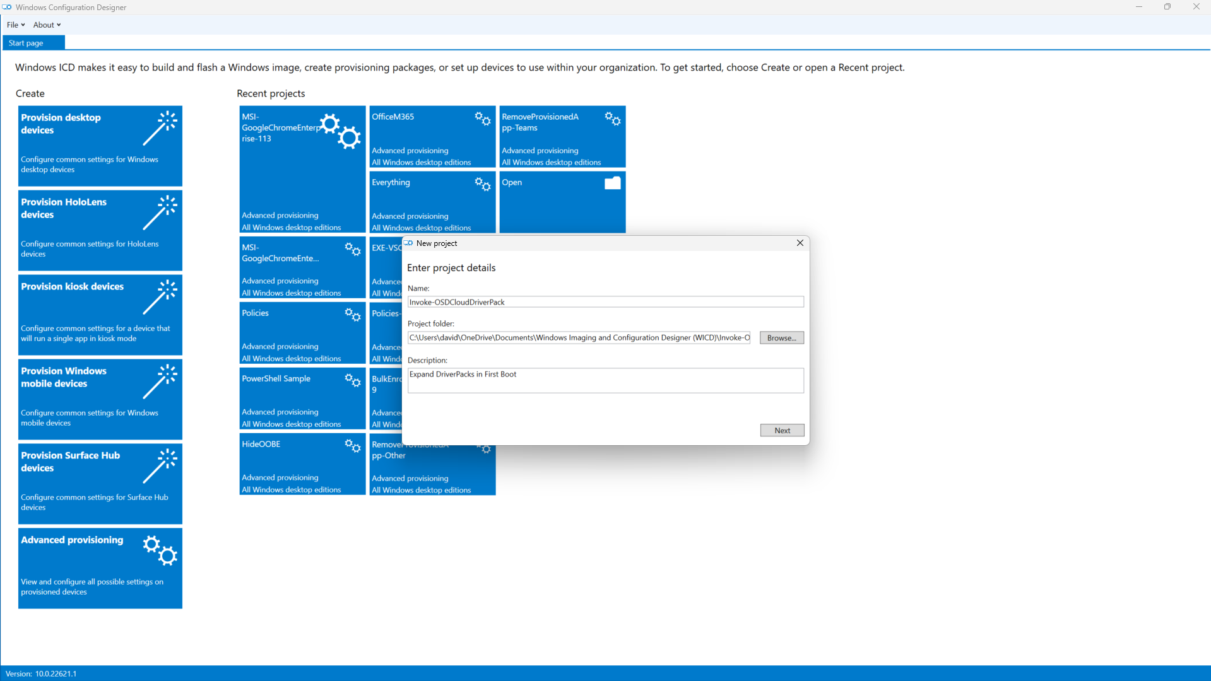Open the RemoveProvisionedApp-Teams recent project

(562, 137)
